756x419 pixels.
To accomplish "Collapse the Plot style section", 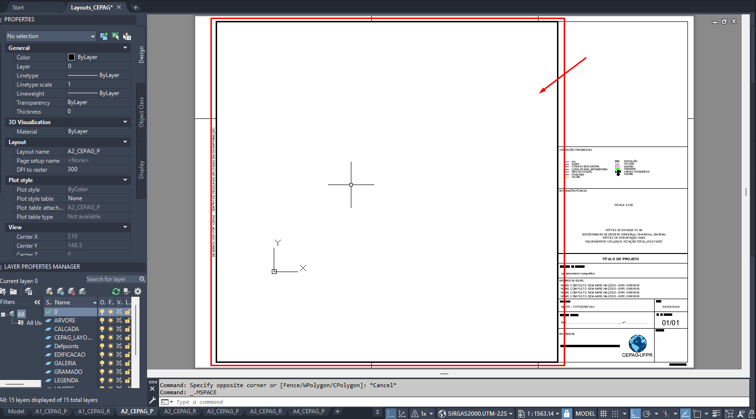I will pos(125,180).
